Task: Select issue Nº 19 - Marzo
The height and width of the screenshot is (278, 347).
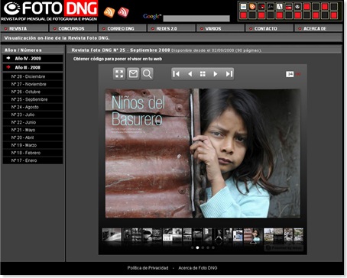Action: coord(33,145)
